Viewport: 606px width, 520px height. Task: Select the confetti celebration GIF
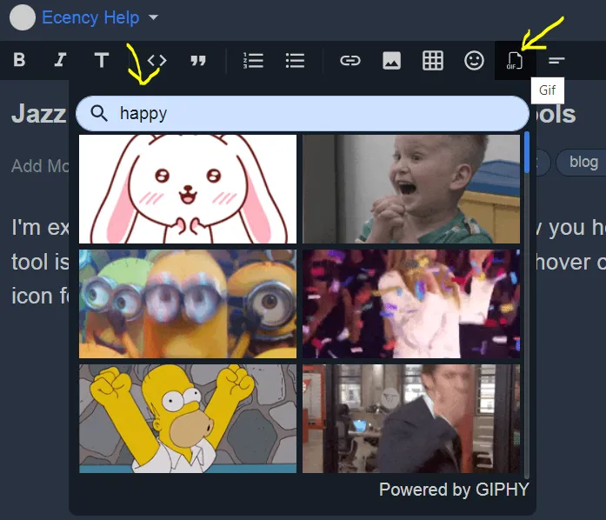tap(411, 303)
